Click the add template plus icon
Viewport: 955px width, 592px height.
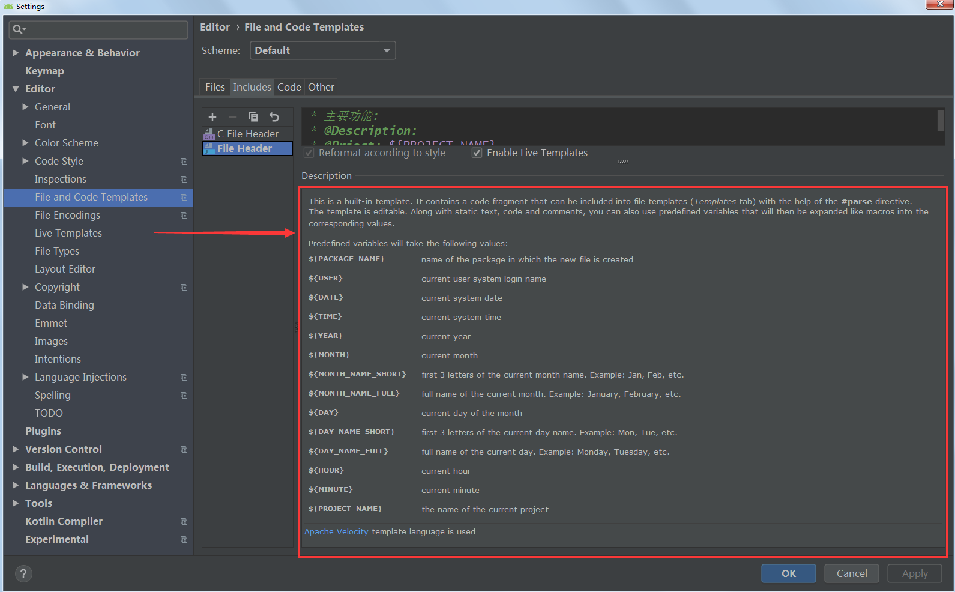pyautogui.click(x=212, y=117)
